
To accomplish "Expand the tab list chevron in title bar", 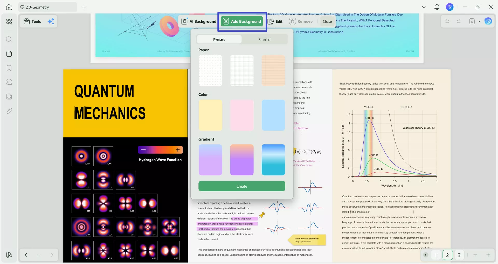I will pyautogui.click(x=424, y=7).
